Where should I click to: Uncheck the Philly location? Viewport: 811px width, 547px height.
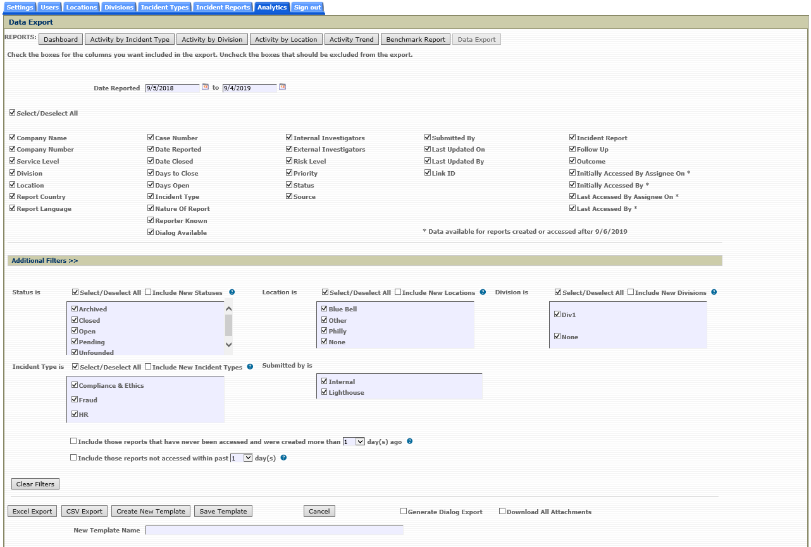pos(325,330)
